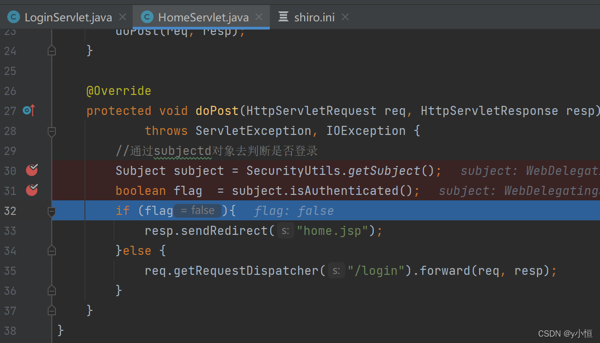Viewport: 600px width, 343px height.
Task: Click forward on line 35
Action: click(445, 271)
